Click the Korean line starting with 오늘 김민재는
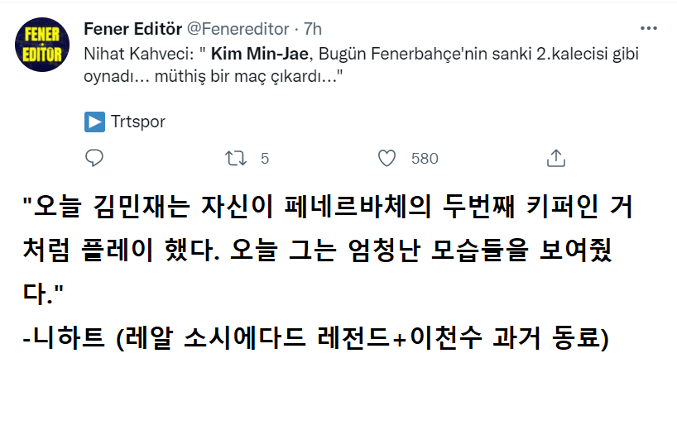Viewport: 677px width, 425px height. [x=327, y=208]
